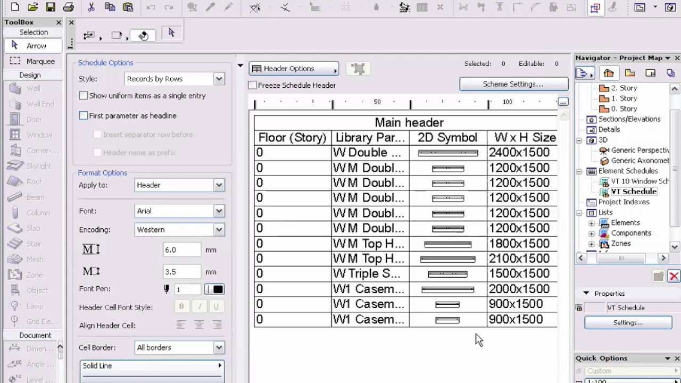The height and width of the screenshot is (383, 681).
Task: Check First parameter as headline
Action: 84,115
